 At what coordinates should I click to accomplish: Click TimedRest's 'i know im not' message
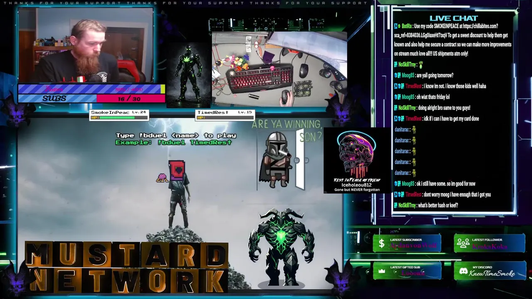point(455,86)
